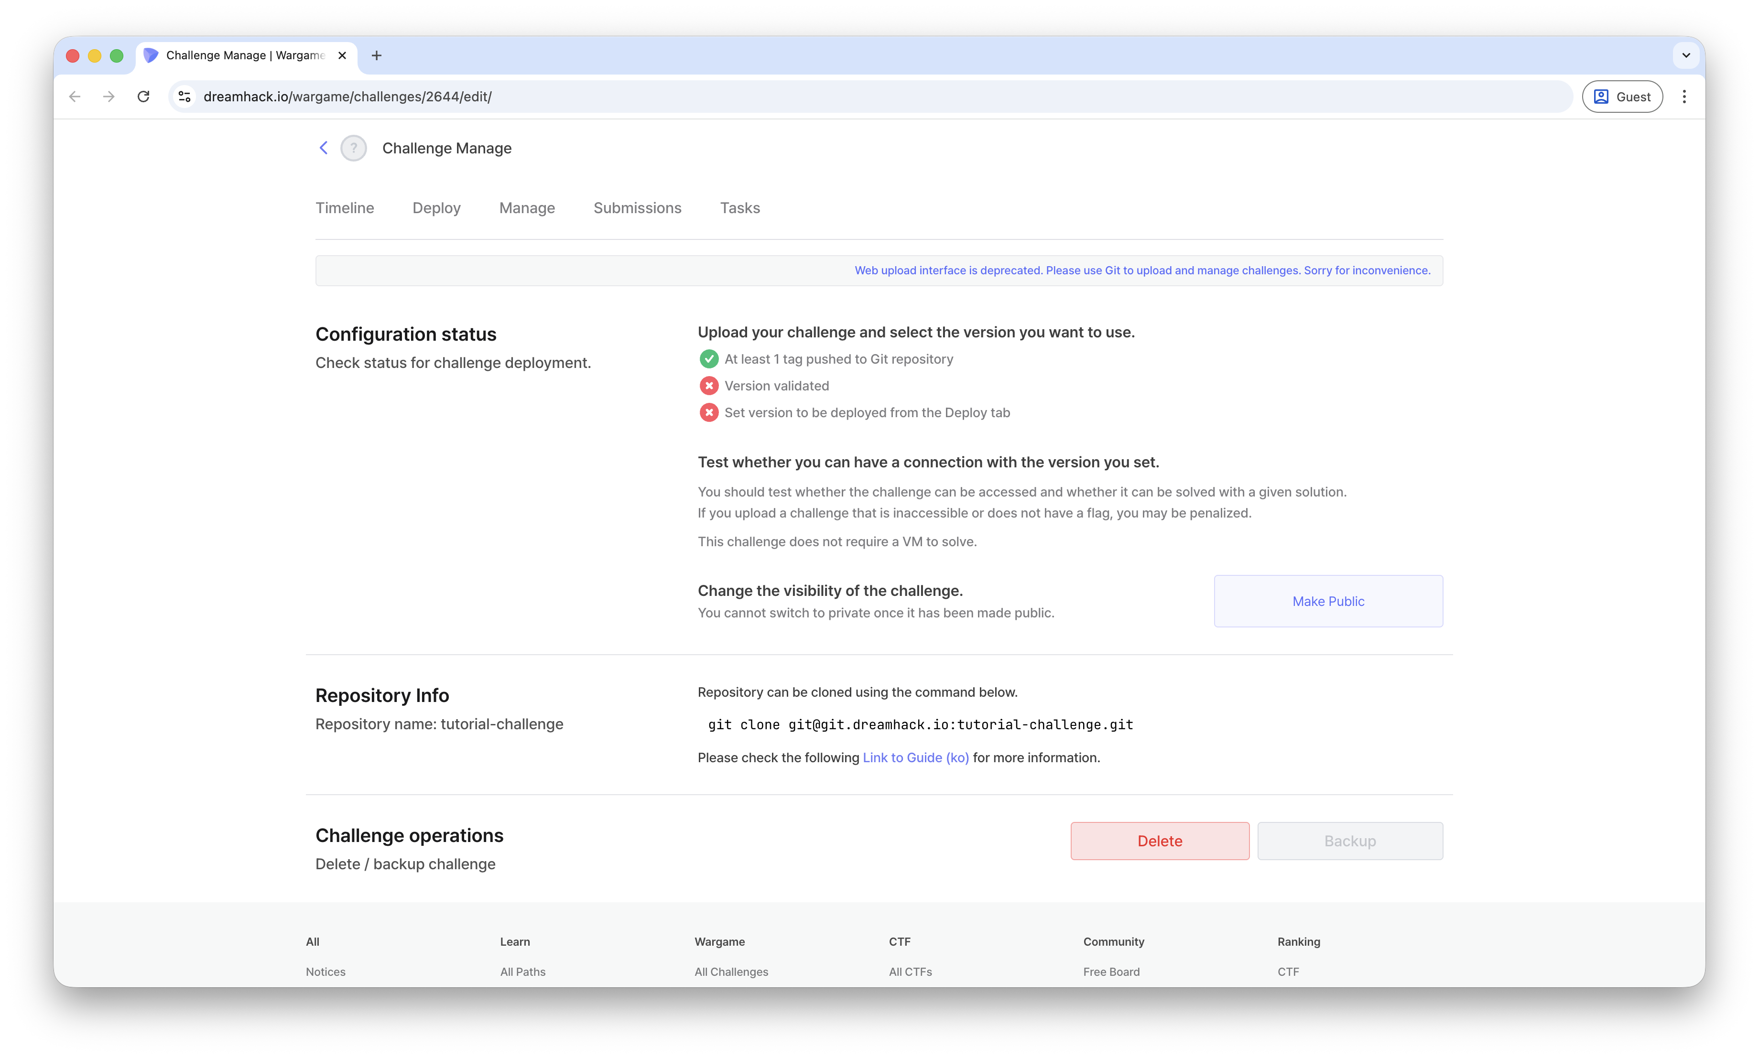The height and width of the screenshot is (1058, 1759).
Task: Close the Challenge Manage browser tab
Action: tap(342, 55)
